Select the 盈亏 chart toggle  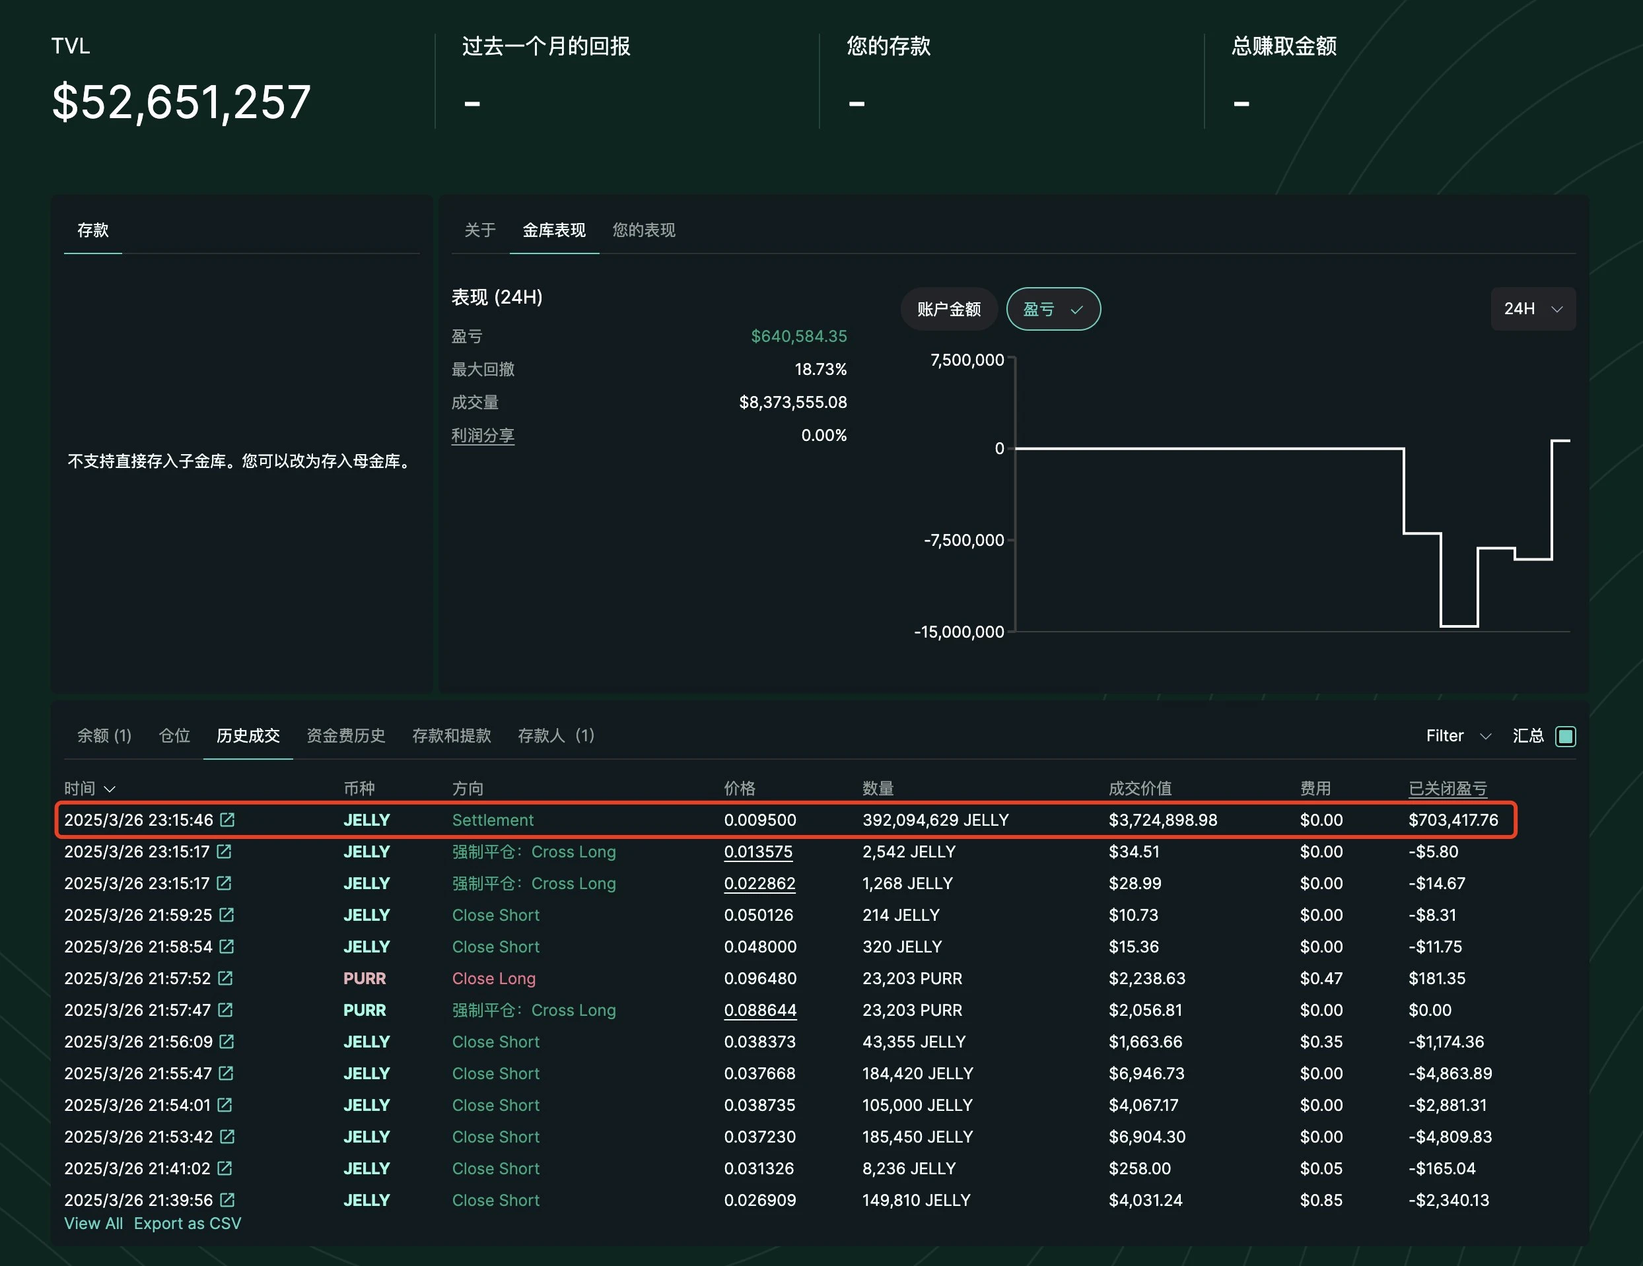tap(1053, 309)
